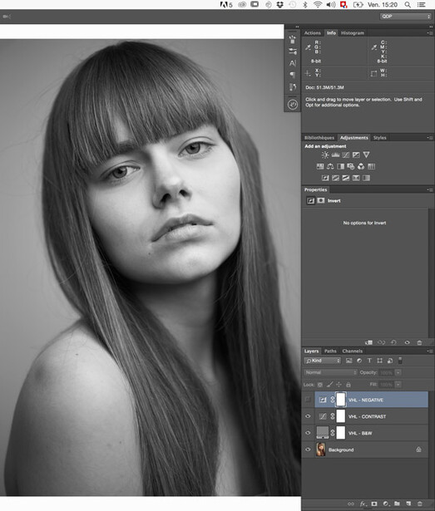435x511 pixels.
Task: Open the Kind filter dropdown
Action: tap(323, 361)
